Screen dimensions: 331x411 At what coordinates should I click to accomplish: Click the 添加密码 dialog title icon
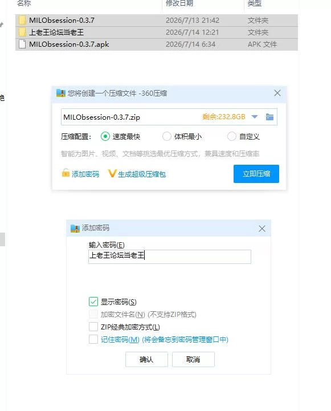point(75,229)
